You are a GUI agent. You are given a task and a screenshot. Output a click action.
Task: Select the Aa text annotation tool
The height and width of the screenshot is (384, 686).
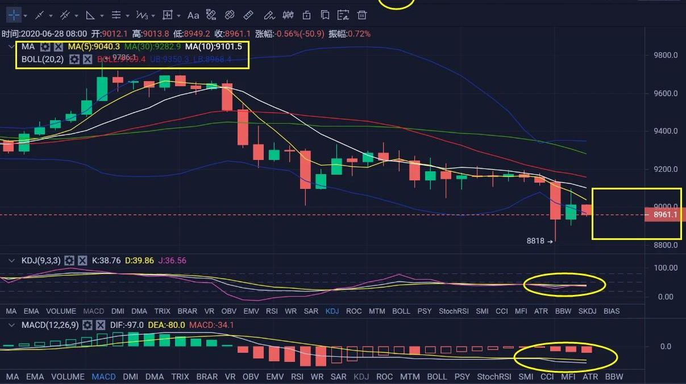pyautogui.click(x=193, y=15)
